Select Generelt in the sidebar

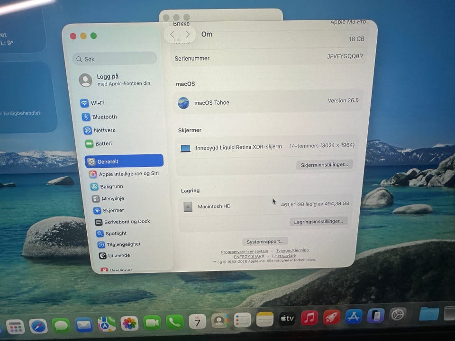124,161
